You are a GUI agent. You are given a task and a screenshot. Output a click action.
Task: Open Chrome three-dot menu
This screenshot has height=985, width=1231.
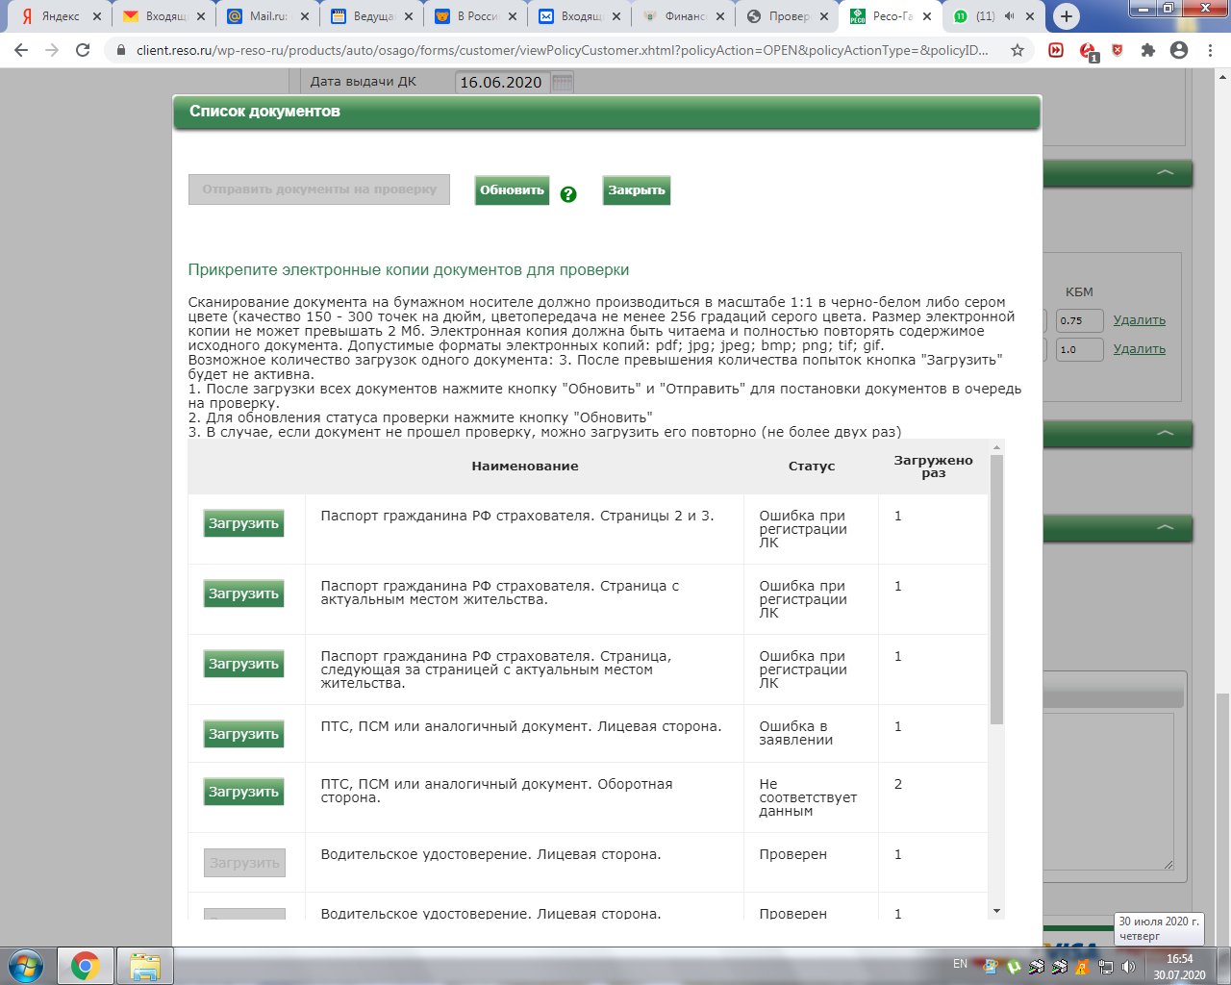pos(1210,50)
